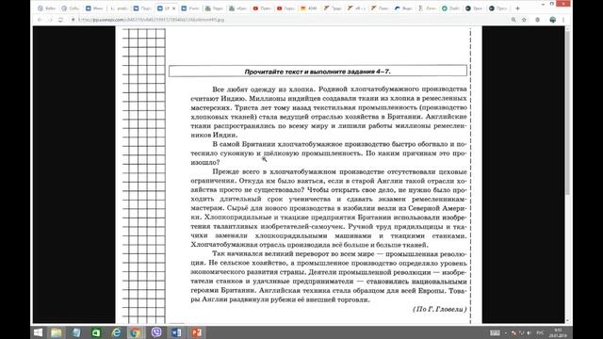603x339 pixels.
Task: Click the page vertical scrollbar thumb
Action: pos(567,112)
